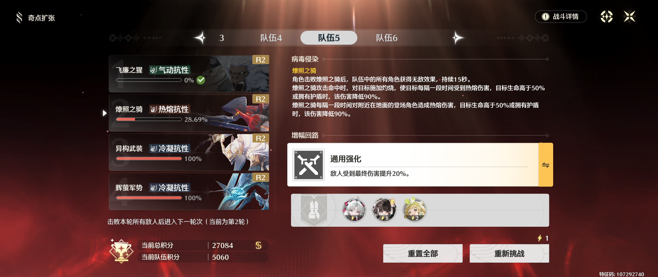This screenshot has width=658, height=277.
Task: Close the screen with the crossed X icon
Action: point(629,17)
